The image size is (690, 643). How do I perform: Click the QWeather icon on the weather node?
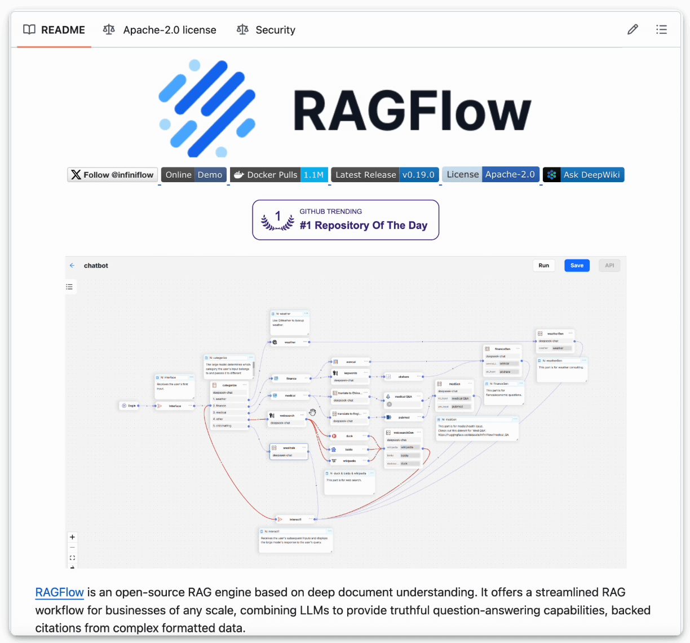click(x=275, y=342)
